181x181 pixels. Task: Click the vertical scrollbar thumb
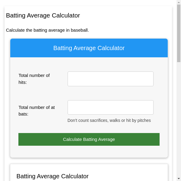[179, 33]
